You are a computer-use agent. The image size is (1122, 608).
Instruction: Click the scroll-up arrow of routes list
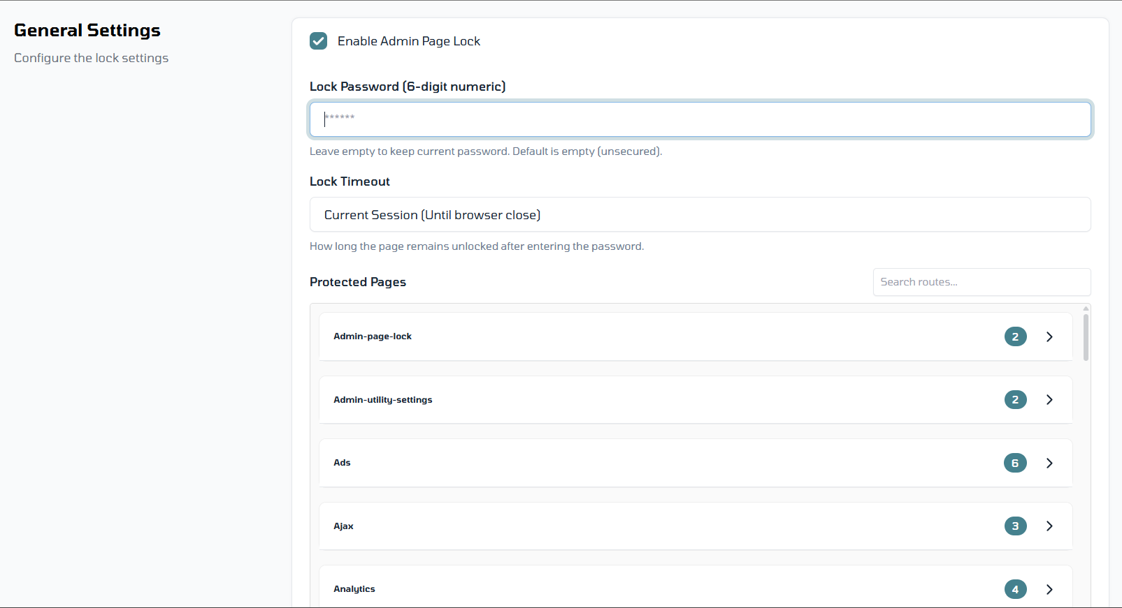pos(1086,309)
